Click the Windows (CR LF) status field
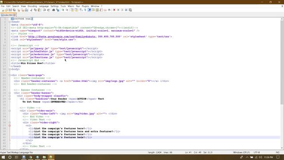Screen dimensions: 284x160 (241, 152)
